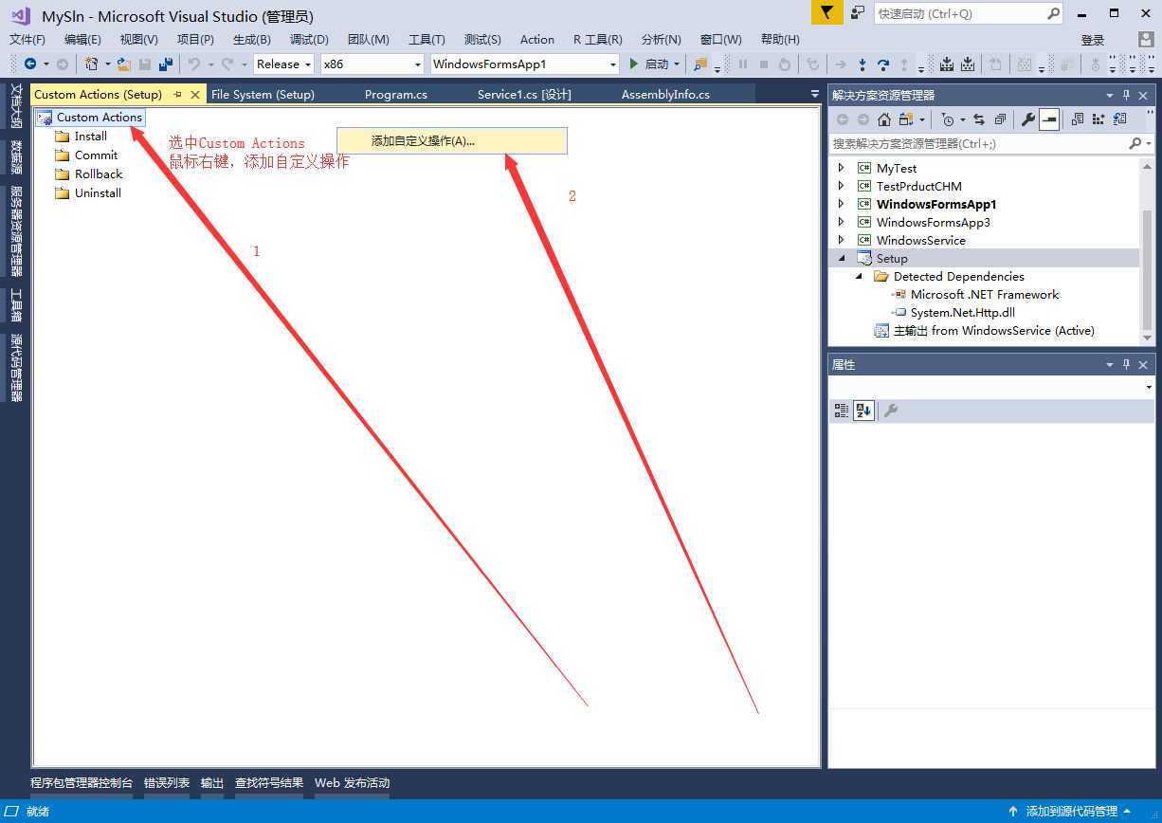Screen dimensions: 1162x823
Task: Expand the WindowsFormsApp3 project node
Action: 841,222
